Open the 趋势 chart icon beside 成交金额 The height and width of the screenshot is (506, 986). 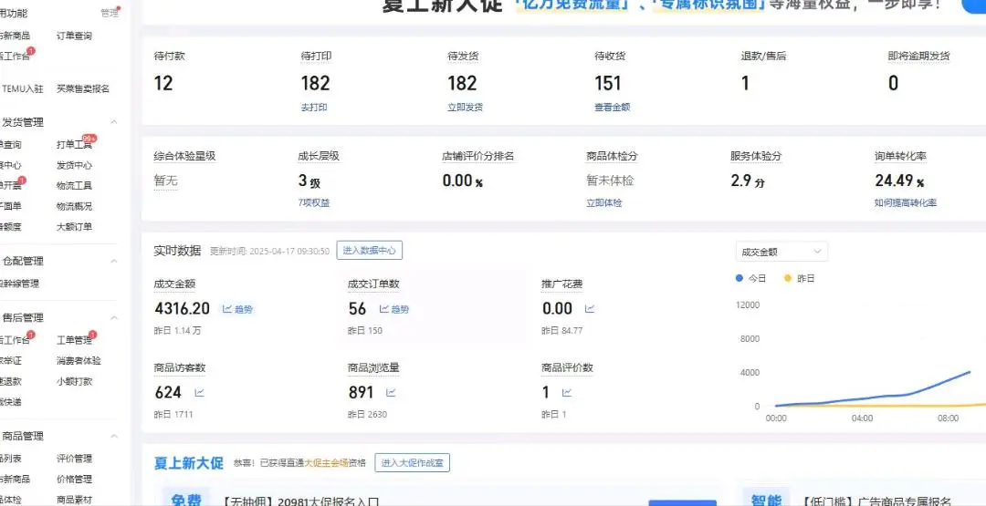click(x=238, y=309)
